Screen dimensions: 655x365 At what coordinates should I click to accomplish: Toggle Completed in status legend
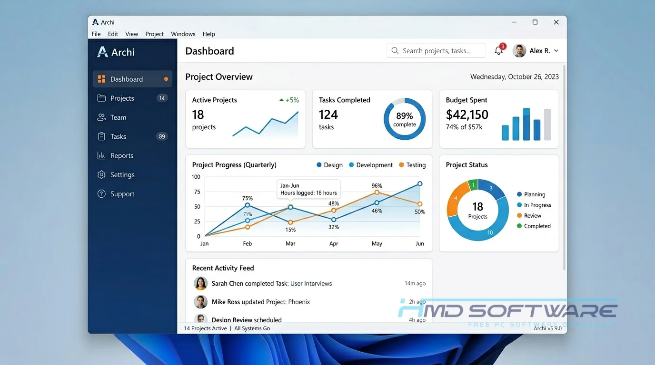(534, 226)
